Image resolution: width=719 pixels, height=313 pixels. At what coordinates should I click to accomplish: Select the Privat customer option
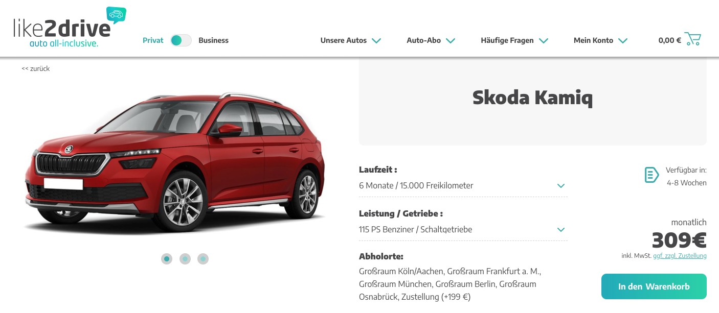click(153, 40)
